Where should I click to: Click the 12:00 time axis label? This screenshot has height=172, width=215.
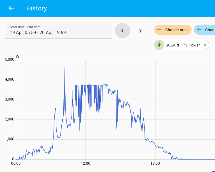85,163
